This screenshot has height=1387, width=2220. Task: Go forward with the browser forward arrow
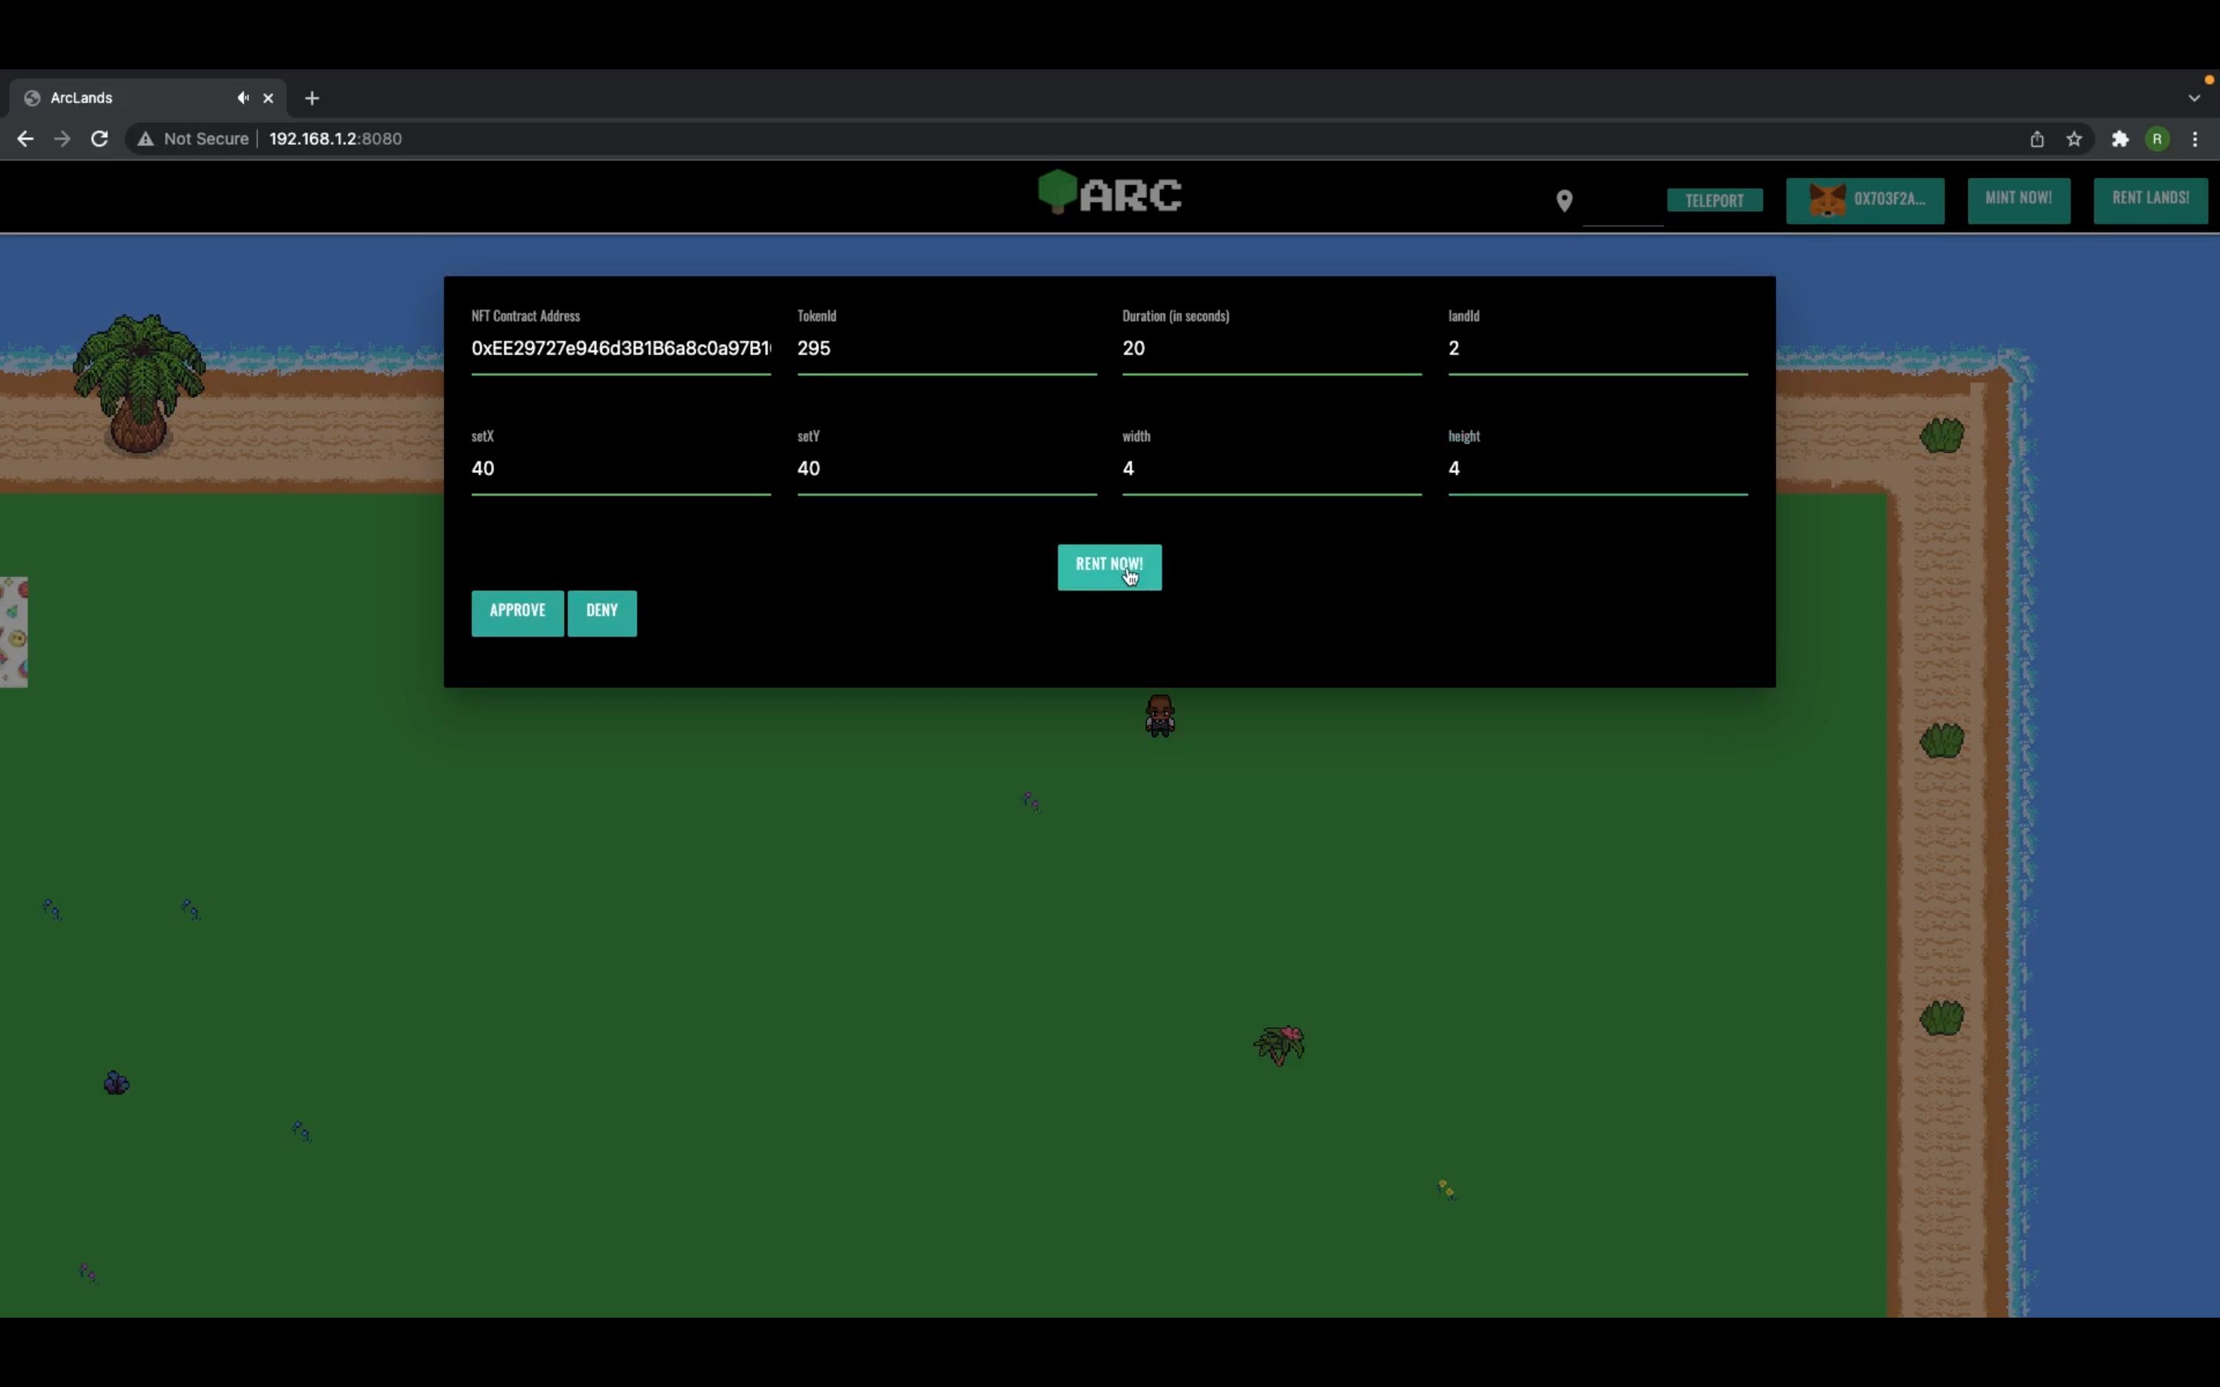(x=62, y=139)
